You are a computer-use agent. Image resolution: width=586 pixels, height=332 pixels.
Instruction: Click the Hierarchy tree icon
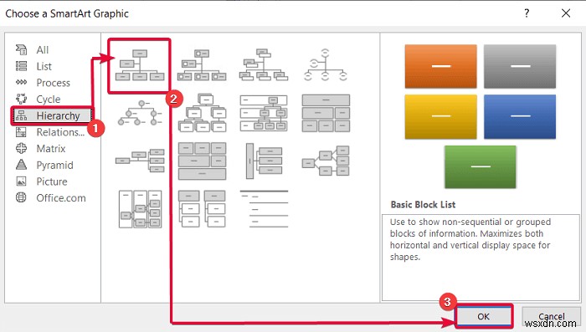coord(21,115)
